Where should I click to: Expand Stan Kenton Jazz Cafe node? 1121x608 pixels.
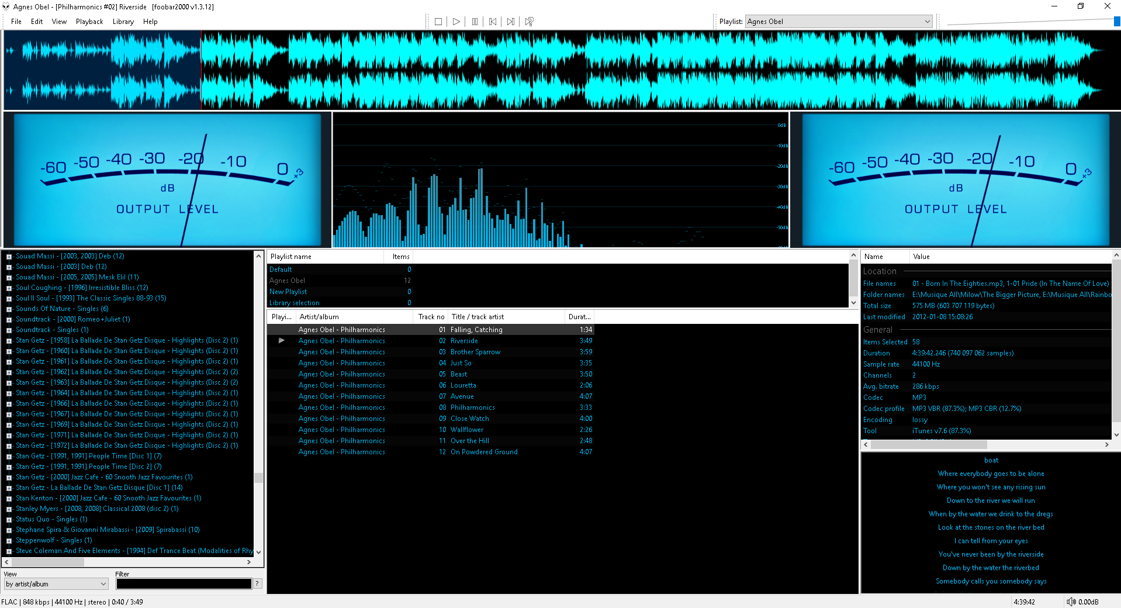[9, 499]
